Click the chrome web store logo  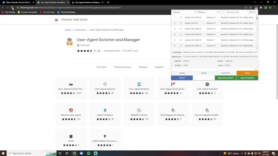[56, 19]
